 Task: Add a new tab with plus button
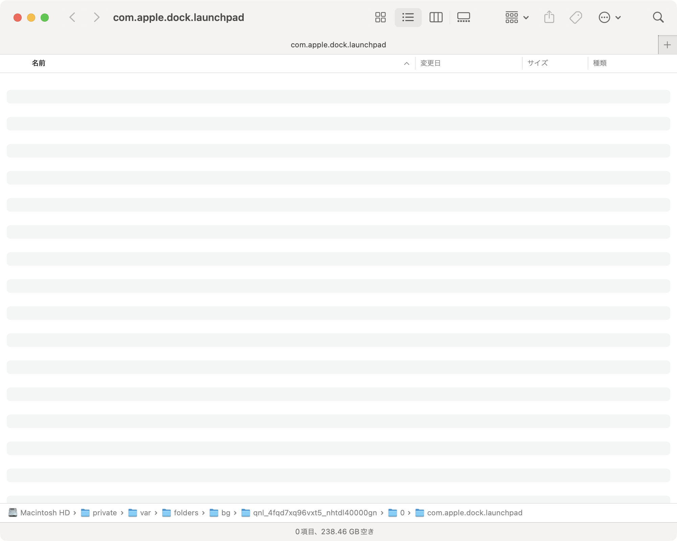[x=667, y=45]
